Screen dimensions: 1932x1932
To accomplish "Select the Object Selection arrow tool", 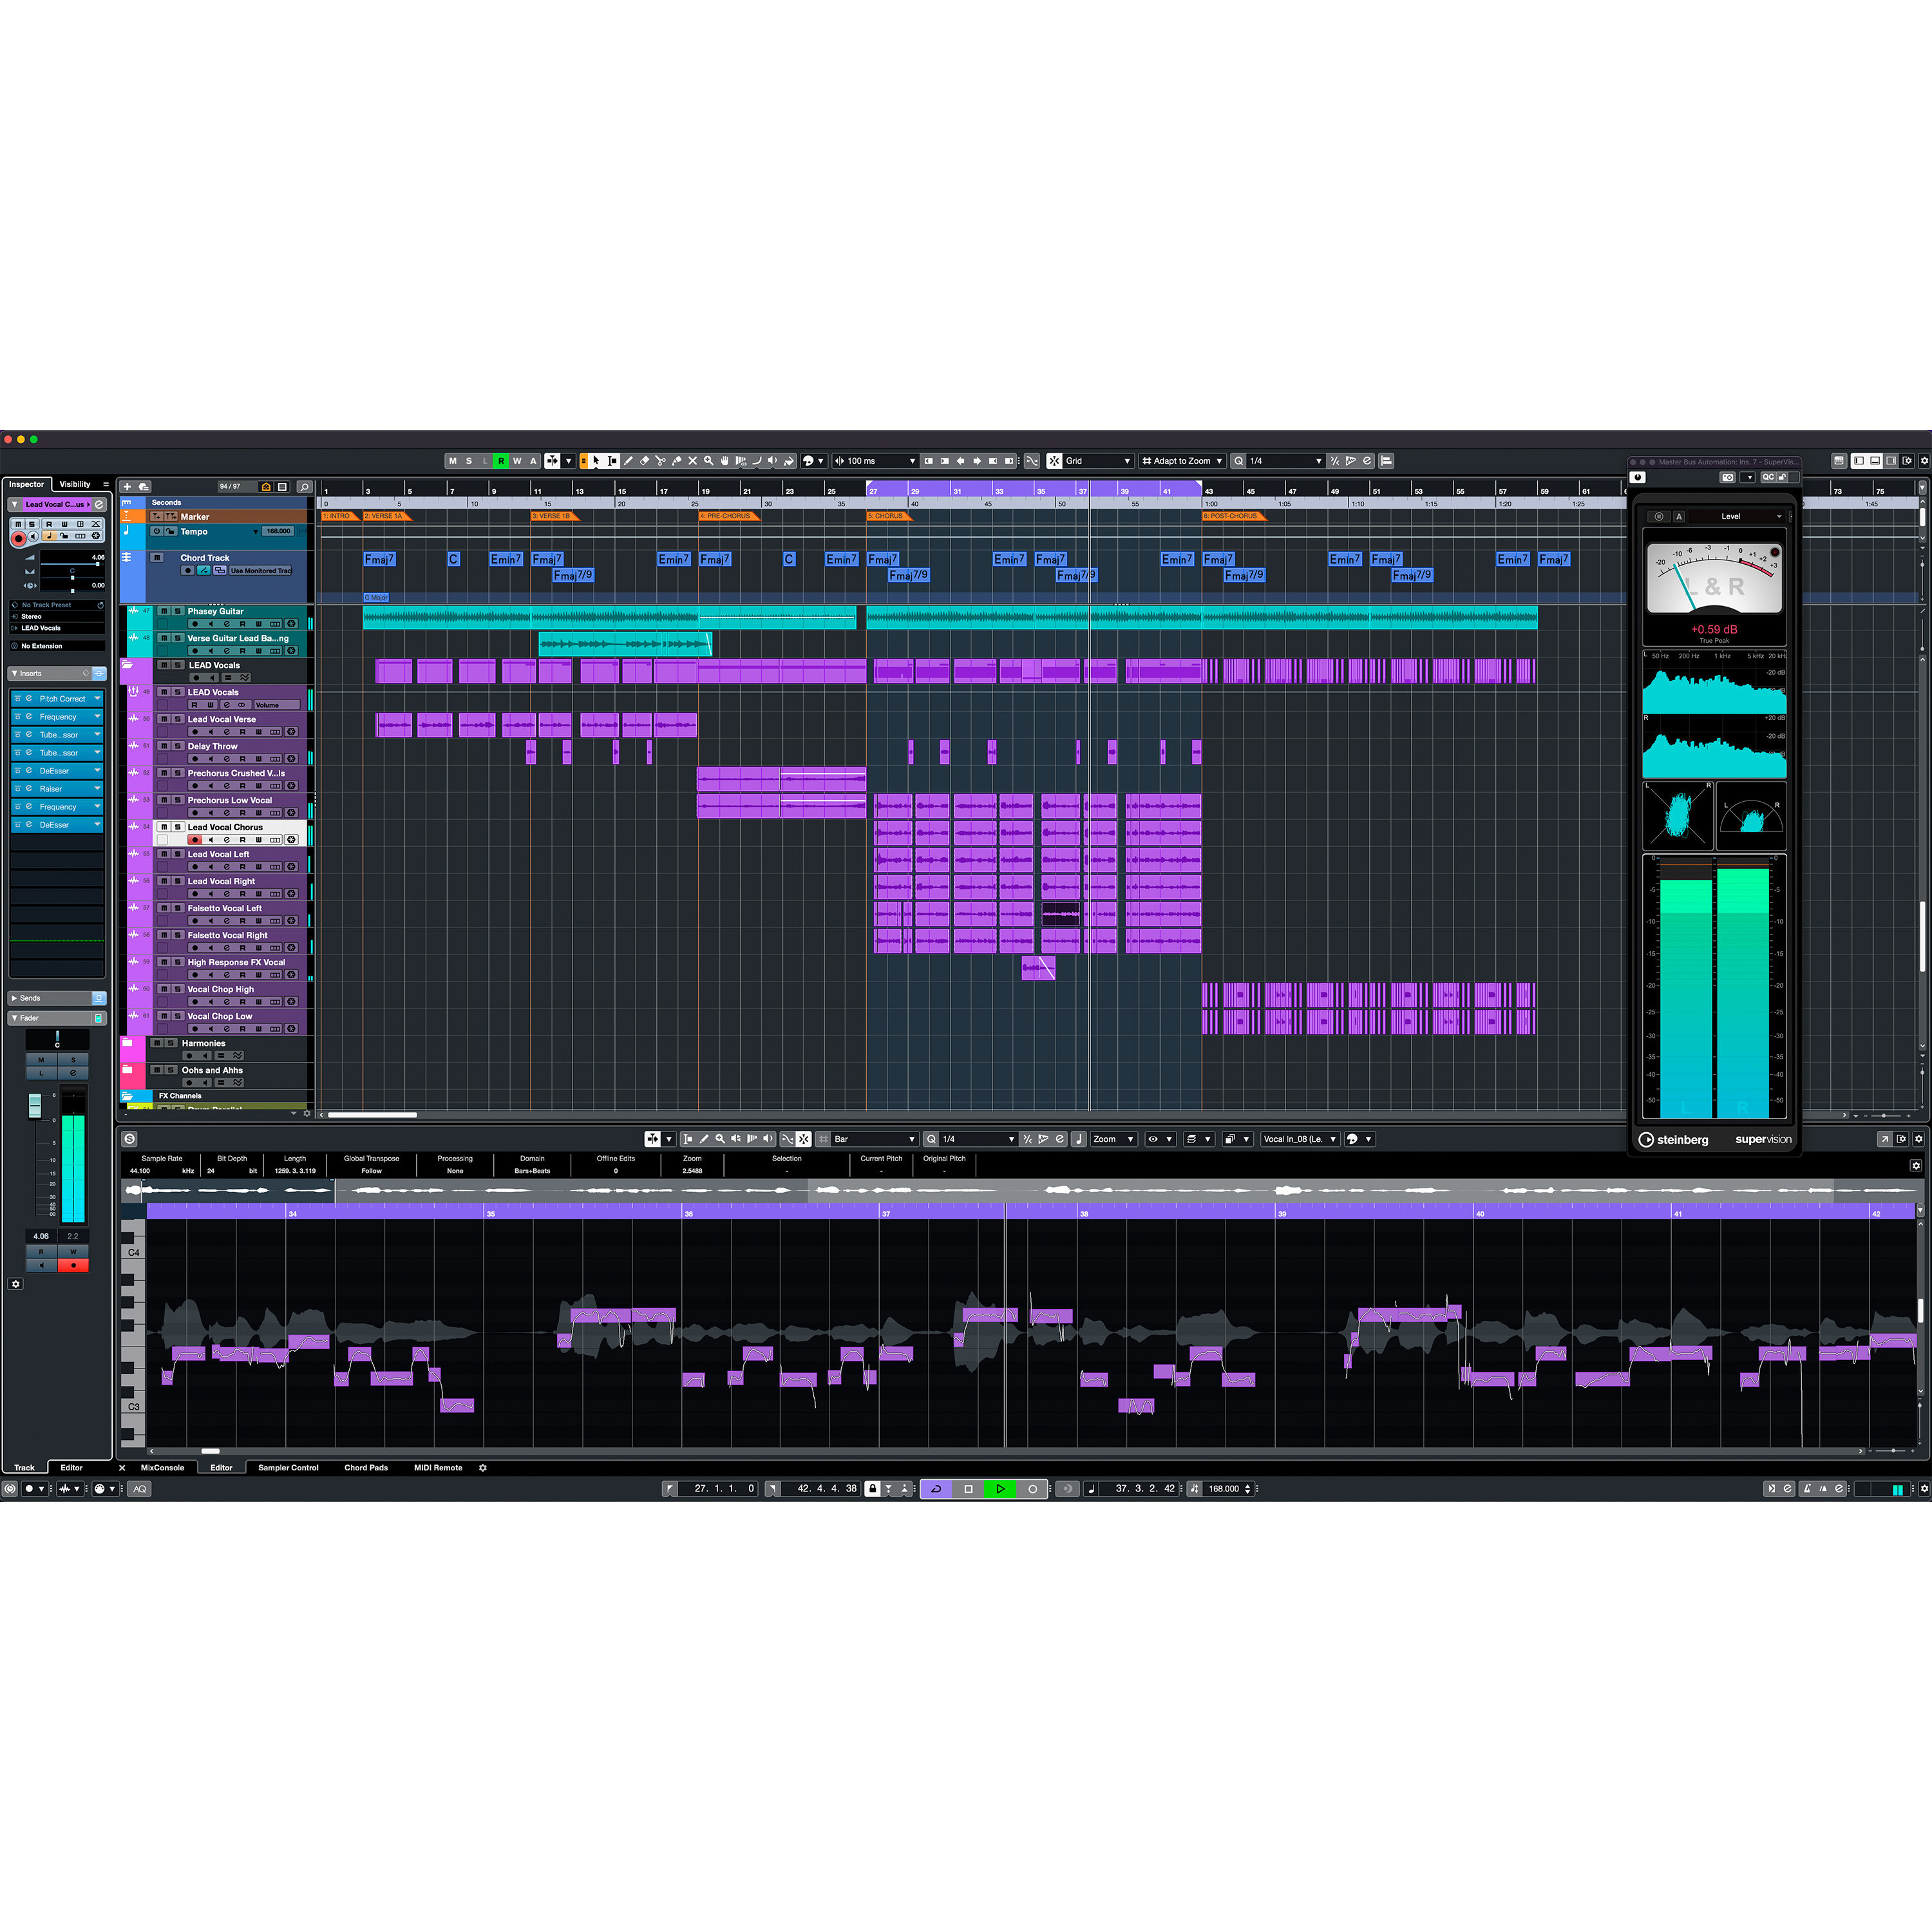I will [597, 461].
